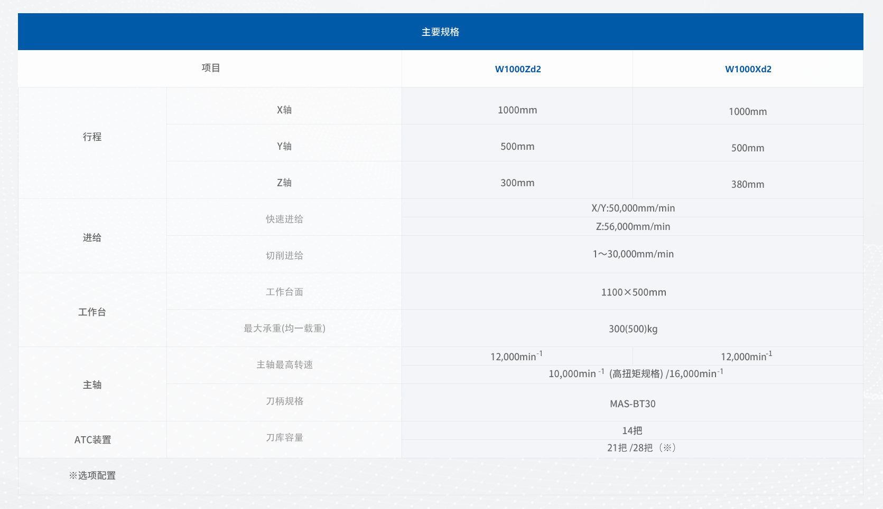Select the 行程 category cell

click(92, 137)
